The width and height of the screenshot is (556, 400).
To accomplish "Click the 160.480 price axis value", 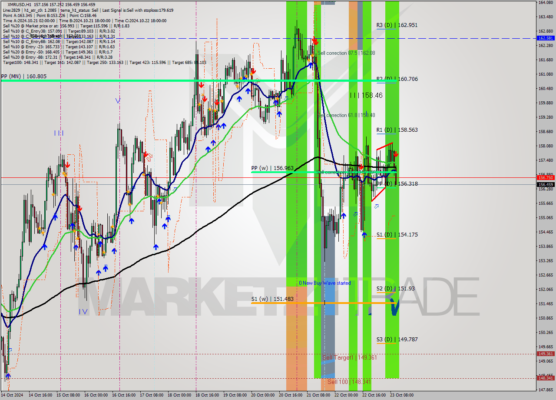I will (x=546, y=89).
